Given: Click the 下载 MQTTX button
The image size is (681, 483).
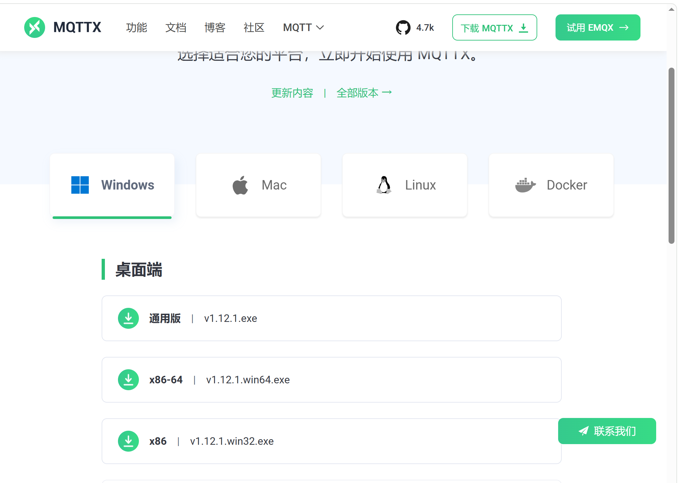Looking at the screenshot, I should point(494,27).
